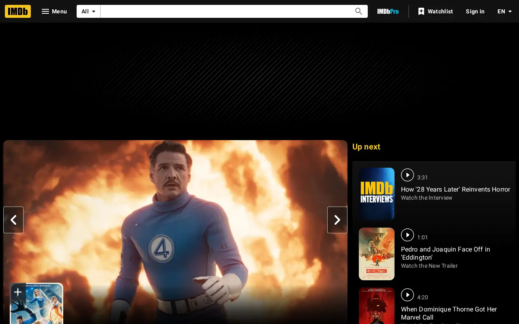Submit search with the magnifying glass icon
The height and width of the screenshot is (324, 519).
click(x=358, y=11)
